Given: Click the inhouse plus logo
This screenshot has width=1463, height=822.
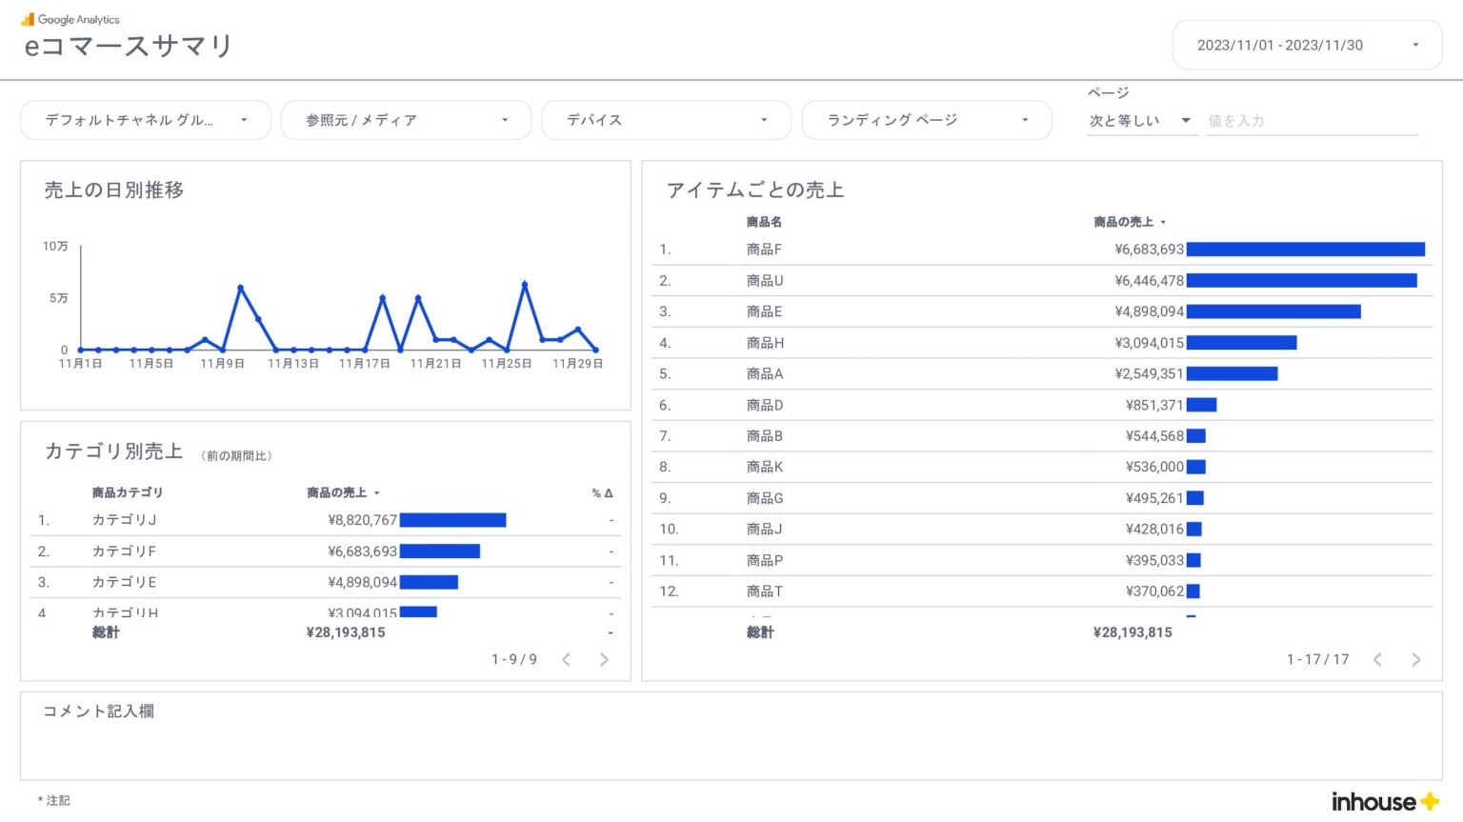Looking at the screenshot, I should pyautogui.click(x=1384, y=801).
